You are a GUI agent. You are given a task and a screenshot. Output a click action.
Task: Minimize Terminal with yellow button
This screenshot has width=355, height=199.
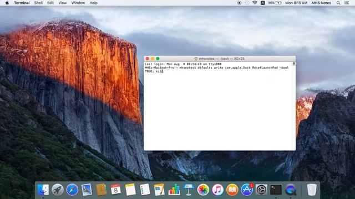point(153,59)
